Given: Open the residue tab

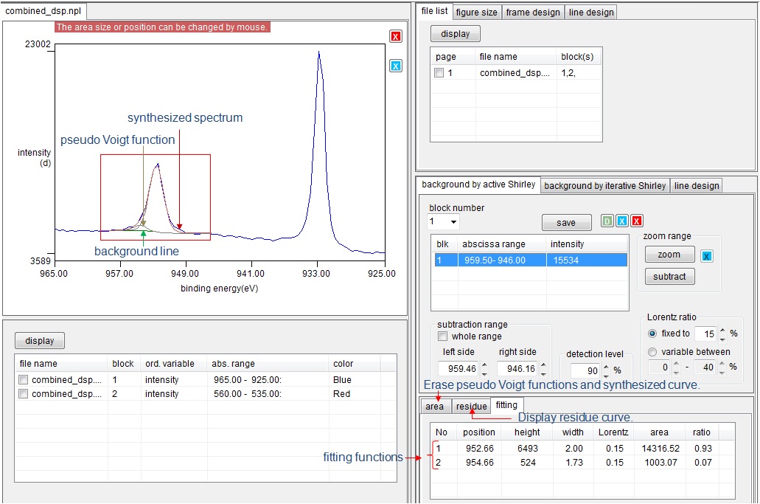Looking at the screenshot, I should (471, 406).
